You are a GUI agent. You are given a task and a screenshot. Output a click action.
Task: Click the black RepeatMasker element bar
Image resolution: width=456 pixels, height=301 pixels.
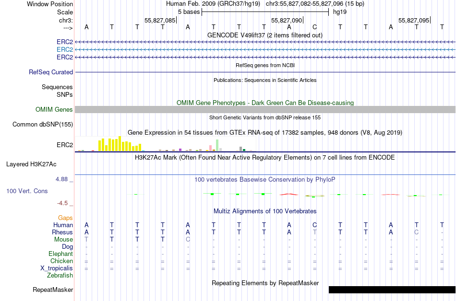coord(392,289)
